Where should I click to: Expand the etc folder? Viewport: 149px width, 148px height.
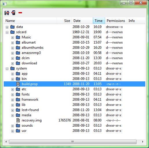click(12, 89)
